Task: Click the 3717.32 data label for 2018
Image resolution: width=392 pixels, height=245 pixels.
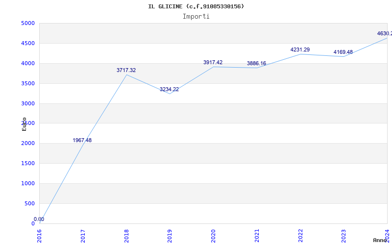Action: coord(126,70)
